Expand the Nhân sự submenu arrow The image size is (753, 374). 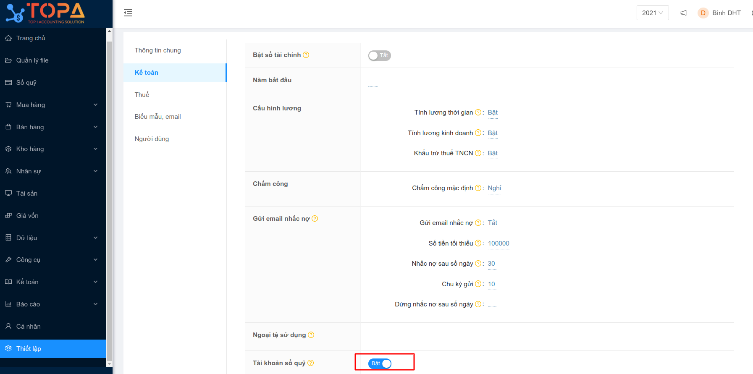coord(96,171)
